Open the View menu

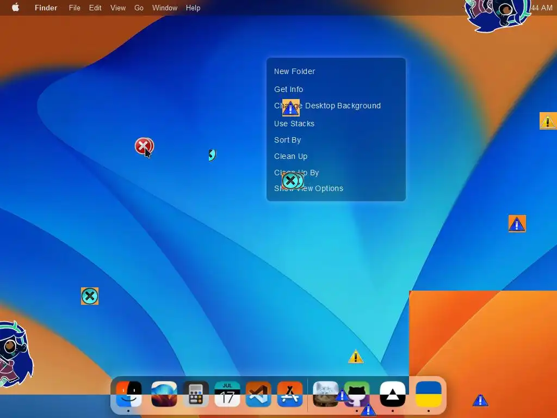(118, 8)
